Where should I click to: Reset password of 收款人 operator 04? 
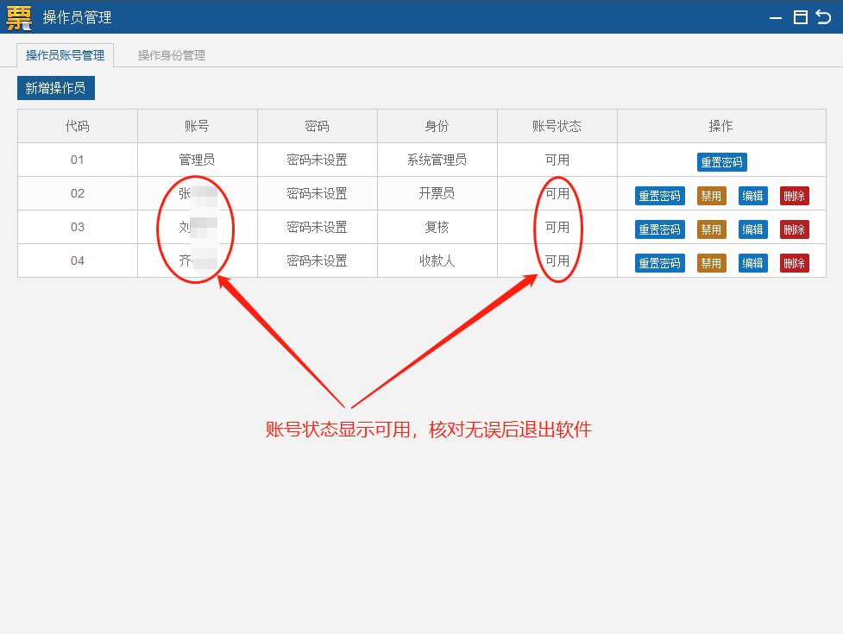658,263
